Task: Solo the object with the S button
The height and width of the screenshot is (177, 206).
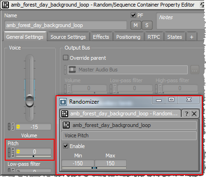Action: (147, 25)
